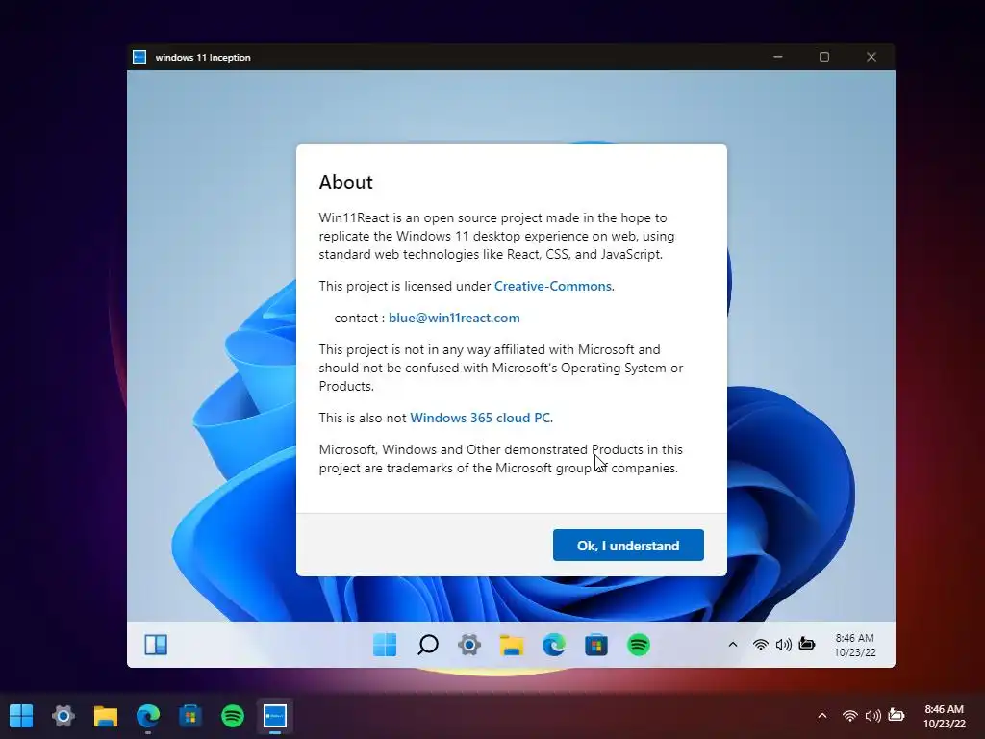The width and height of the screenshot is (985, 739).
Task: Open Settings gear in inner window taskbar
Action: [x=469, y=645]
